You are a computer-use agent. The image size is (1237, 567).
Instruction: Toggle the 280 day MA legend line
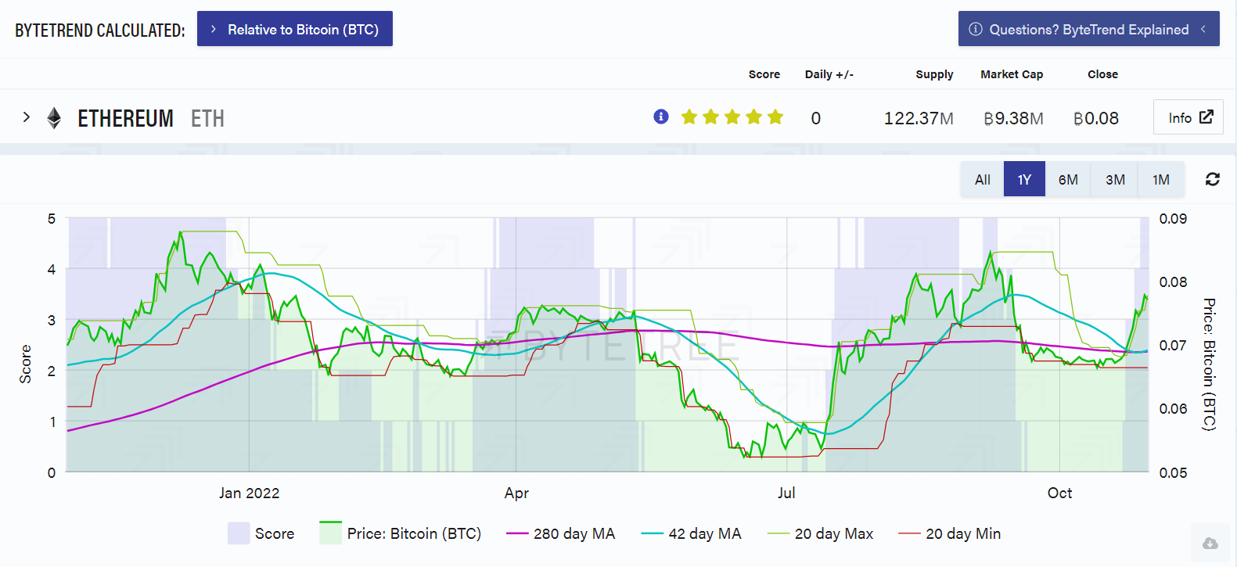[x=560, y=533]
